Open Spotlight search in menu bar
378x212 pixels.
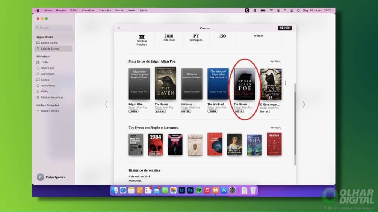(285, 10)
